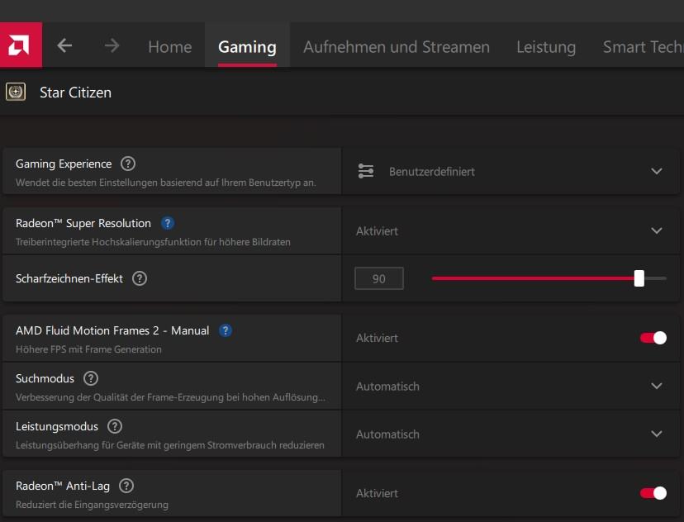Open Leistungsmodus help question mark
Viewport: 684px width, 522px height.
(x=115, y=426)
